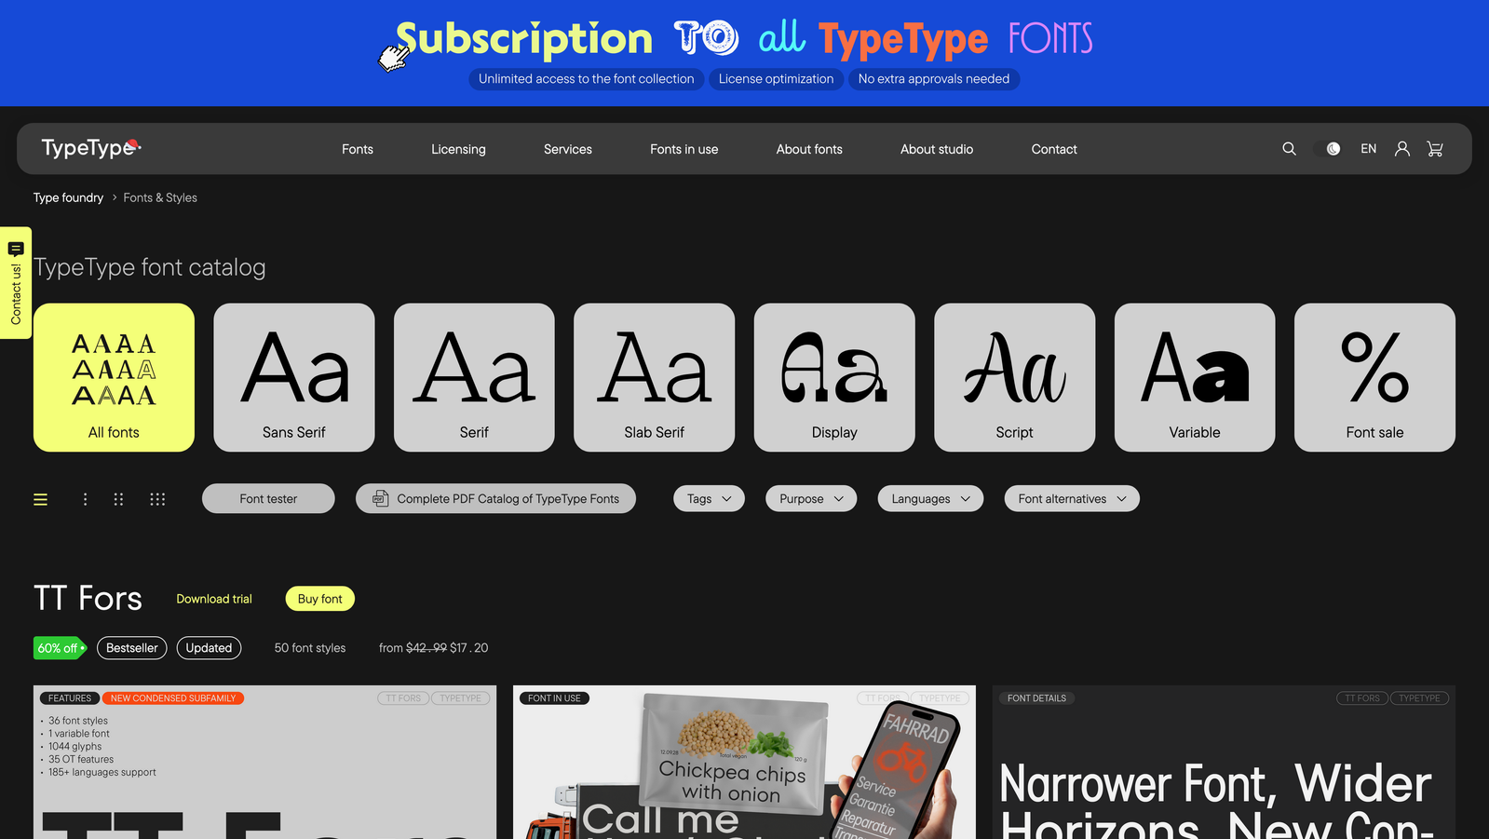Viewport: 1489px width, 839px height.
Task: Click the No extra approvals needed pill
Action: (x=934, y=79)
